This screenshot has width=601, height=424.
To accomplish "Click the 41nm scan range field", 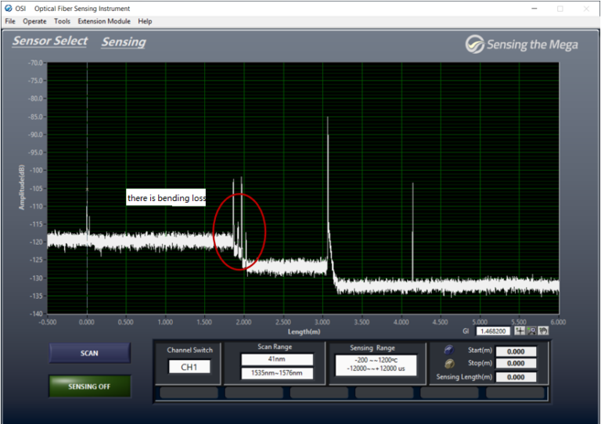I will point(277,359).
